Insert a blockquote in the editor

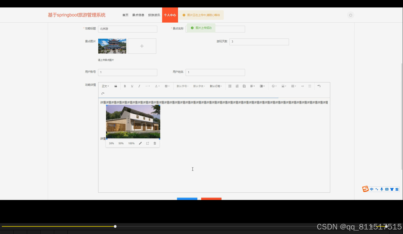click(x=116, y=86)
